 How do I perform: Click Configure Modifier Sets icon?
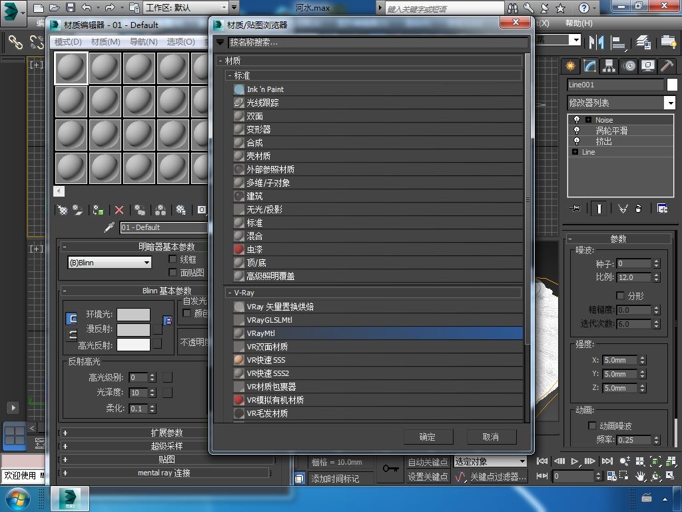click(663, 209)
